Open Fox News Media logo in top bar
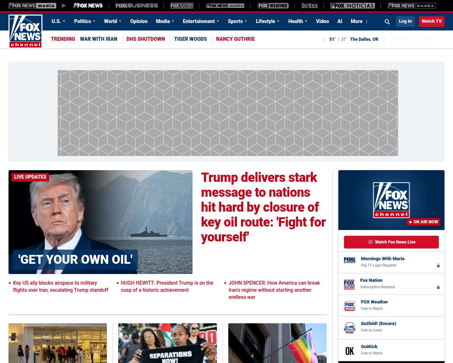Image resolution: width=453 pixels, height=363 pixels. pyautogui.click(x=32, y=6)
